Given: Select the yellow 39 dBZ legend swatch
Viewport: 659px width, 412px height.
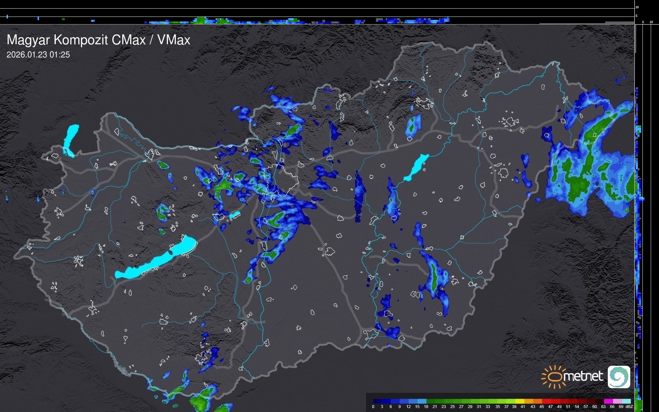Looking at the screenshot, I should coord(519,401).
